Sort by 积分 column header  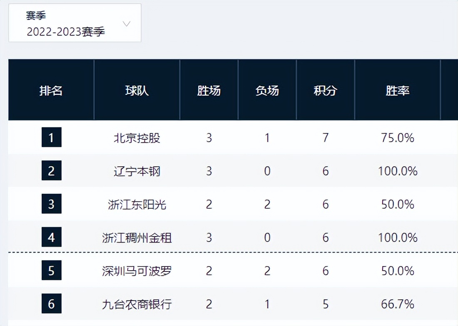tap(326, 90)
